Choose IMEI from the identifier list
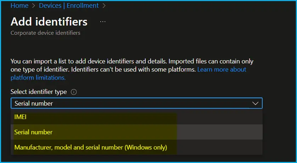Viewport: 297px width, 163px height. point(136,117)
